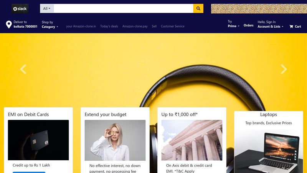Go to Orders page

pyautogui.click(x=248, y=25)
